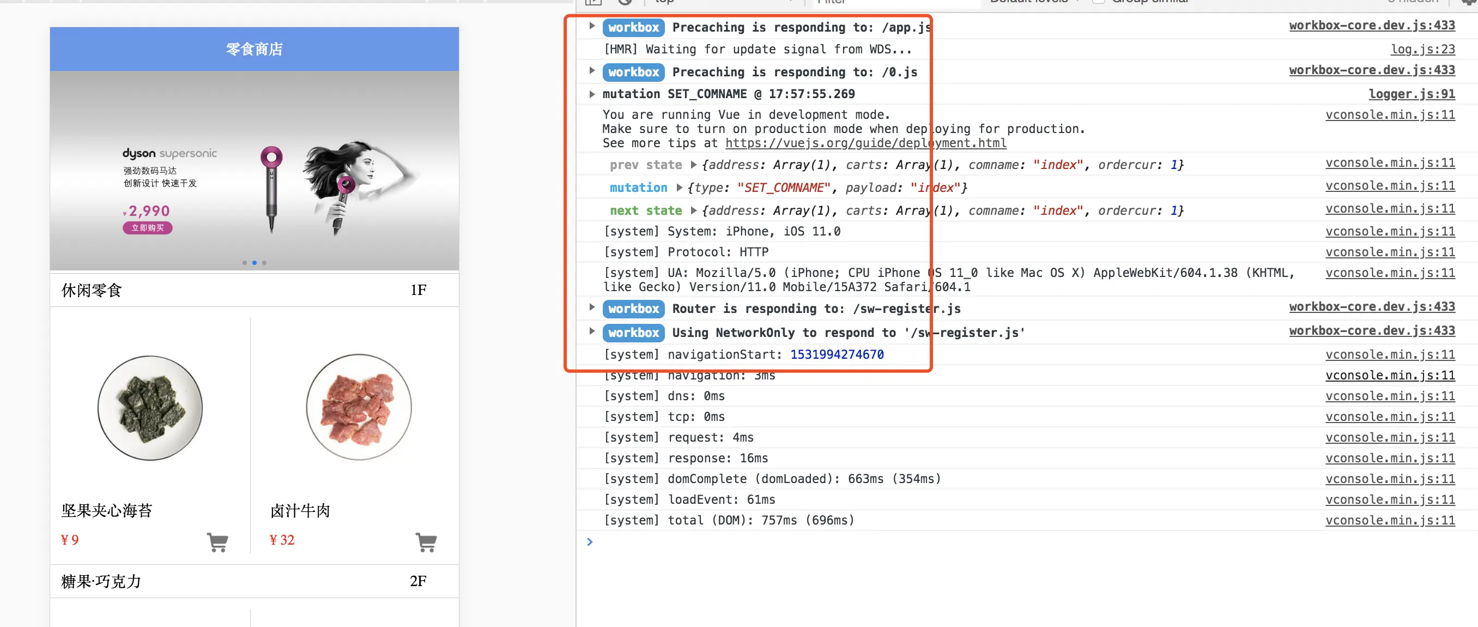This screenshot has width=1478, height=627.
Task: Expand the Router sw-register.js workbox entry
Action: point(591,307)
